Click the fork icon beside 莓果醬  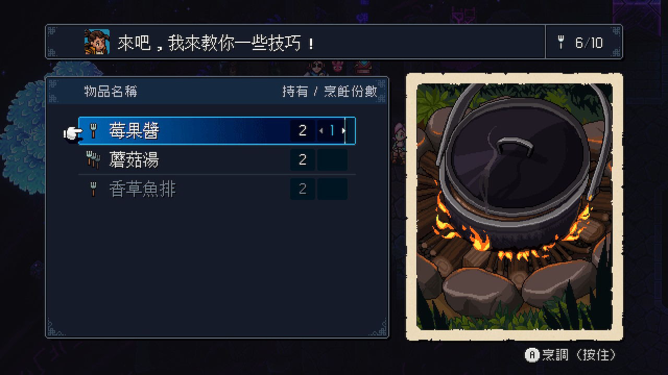(94, 131)
